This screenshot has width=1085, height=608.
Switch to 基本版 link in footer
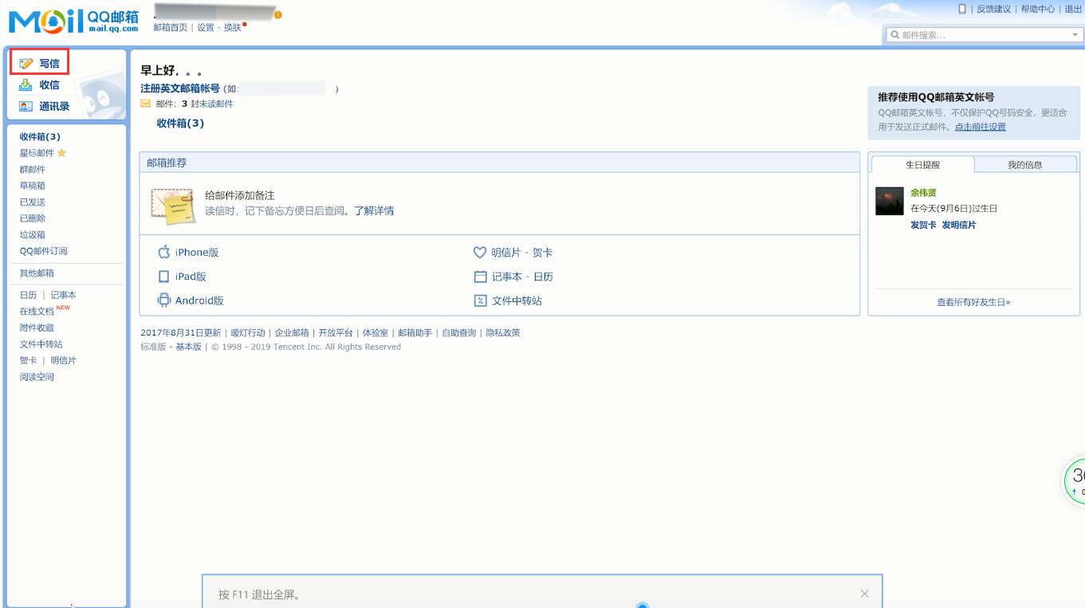189,347
